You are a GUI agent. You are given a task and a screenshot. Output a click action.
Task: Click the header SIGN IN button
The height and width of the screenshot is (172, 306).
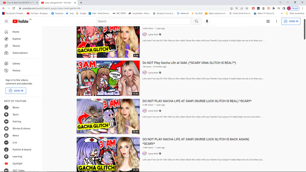click(291, 21)
